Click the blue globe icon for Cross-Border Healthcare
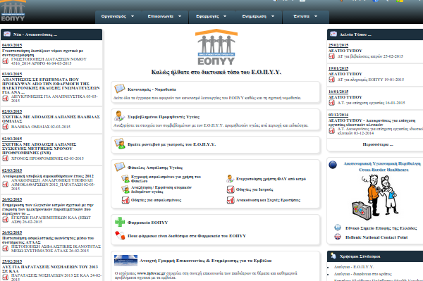The image size is (423, 281). 333,164
